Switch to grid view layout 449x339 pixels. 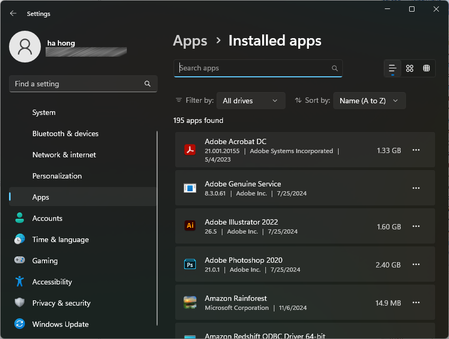pyautogui.click(x=410, y=68)
